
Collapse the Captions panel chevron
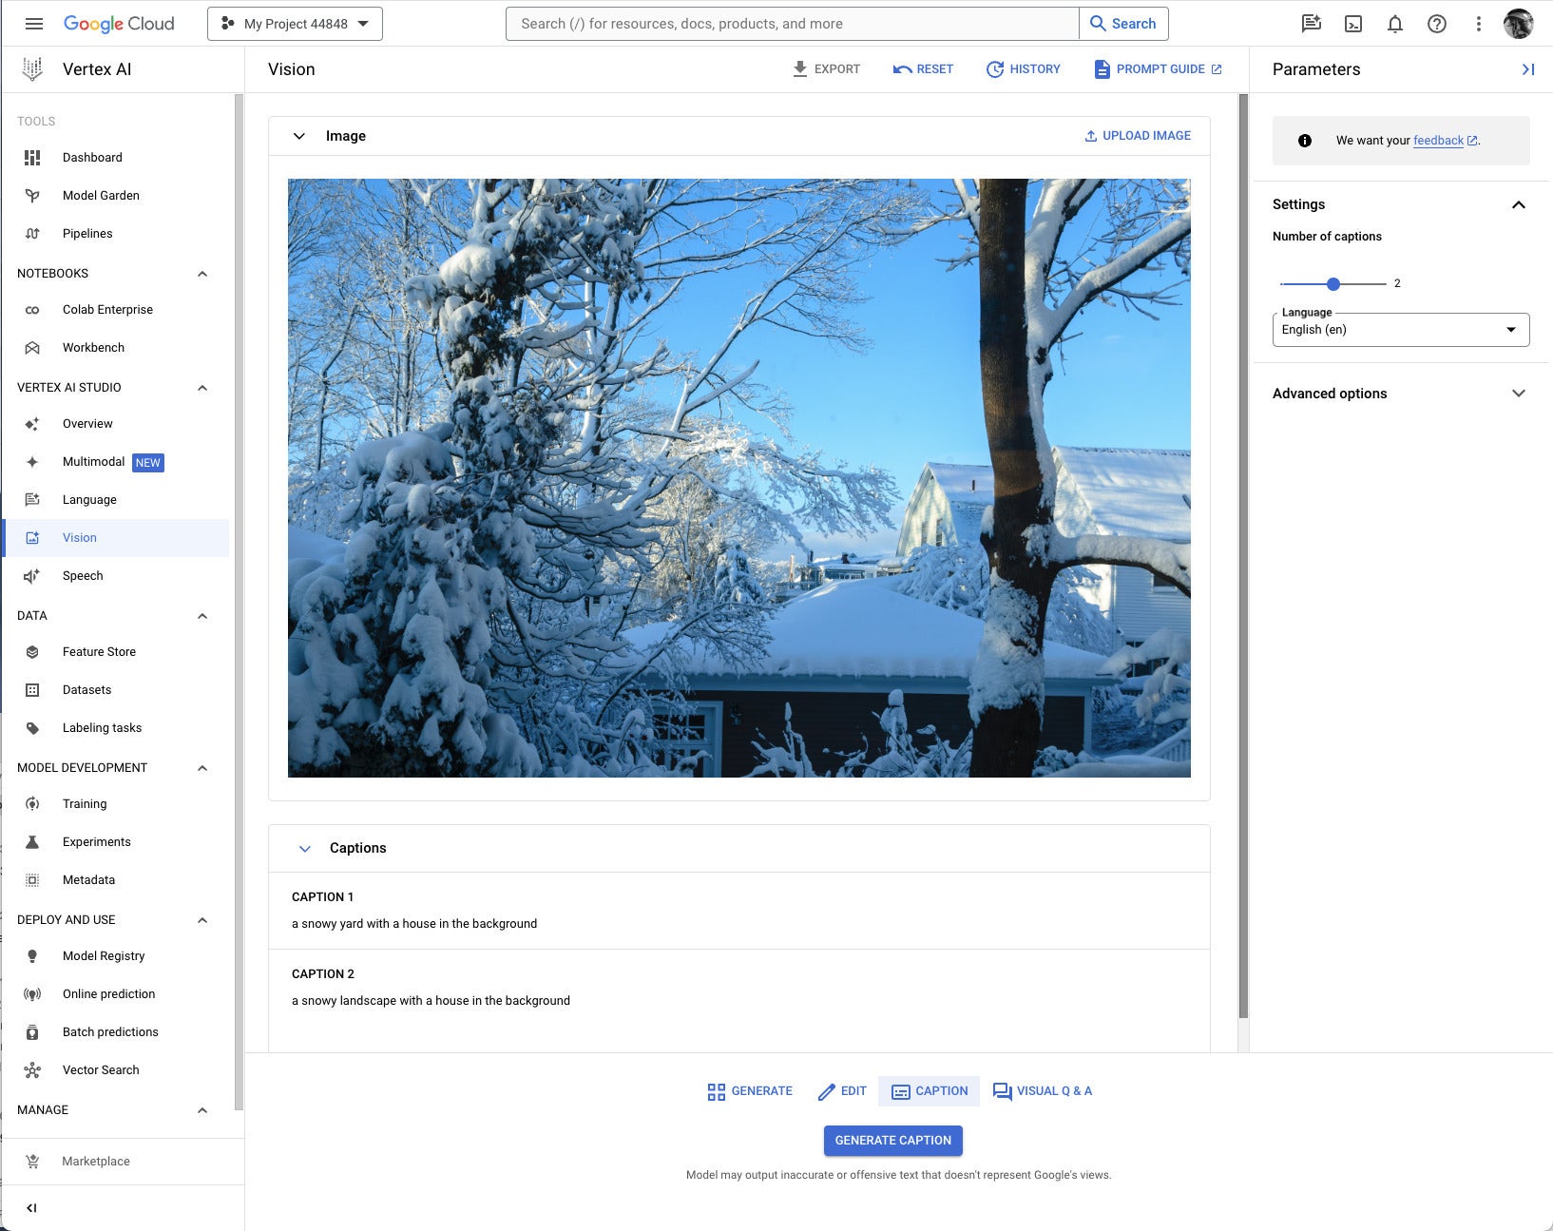[x=305, y=848]
